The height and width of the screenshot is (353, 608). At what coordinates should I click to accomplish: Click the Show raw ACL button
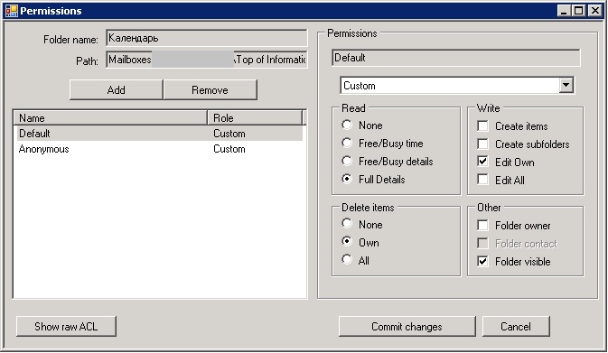(66, 326)
